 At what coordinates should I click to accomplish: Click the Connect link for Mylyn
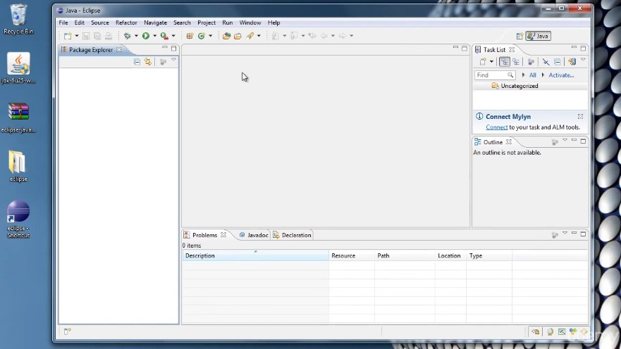point(496,127)
